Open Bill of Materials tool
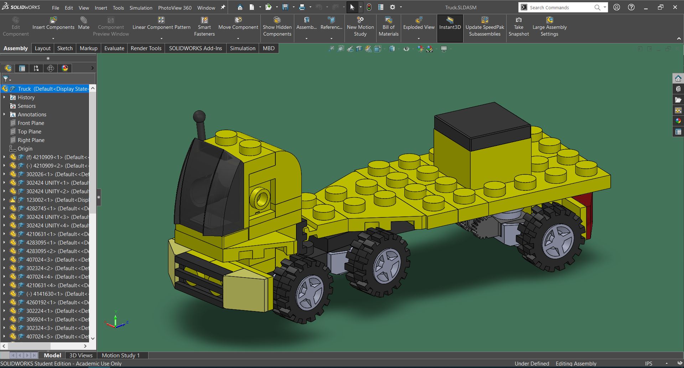 pyautogui.click(x=388, y=21)
